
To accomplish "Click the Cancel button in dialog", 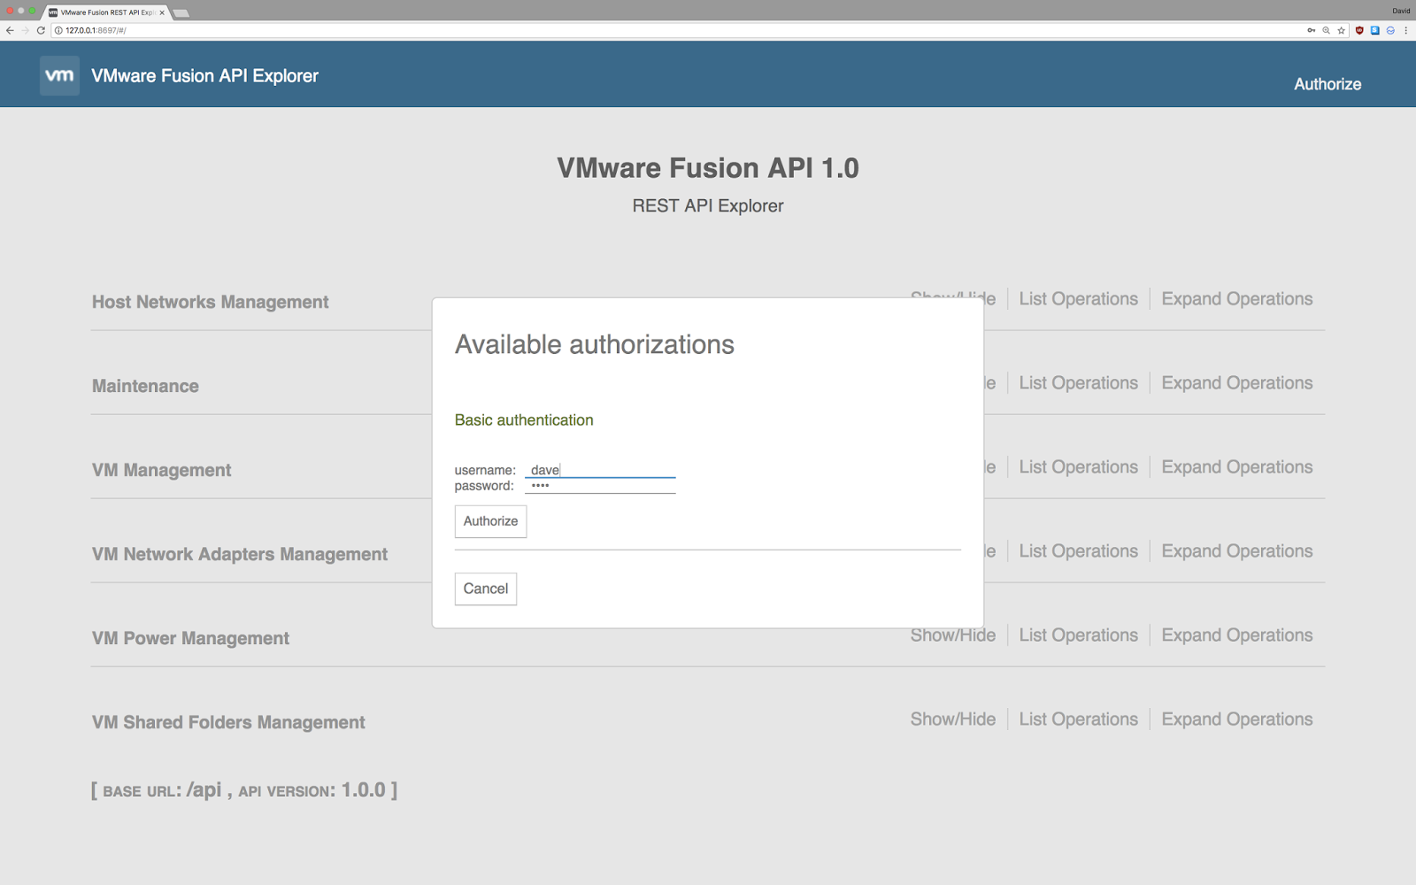I will [486, 589].
